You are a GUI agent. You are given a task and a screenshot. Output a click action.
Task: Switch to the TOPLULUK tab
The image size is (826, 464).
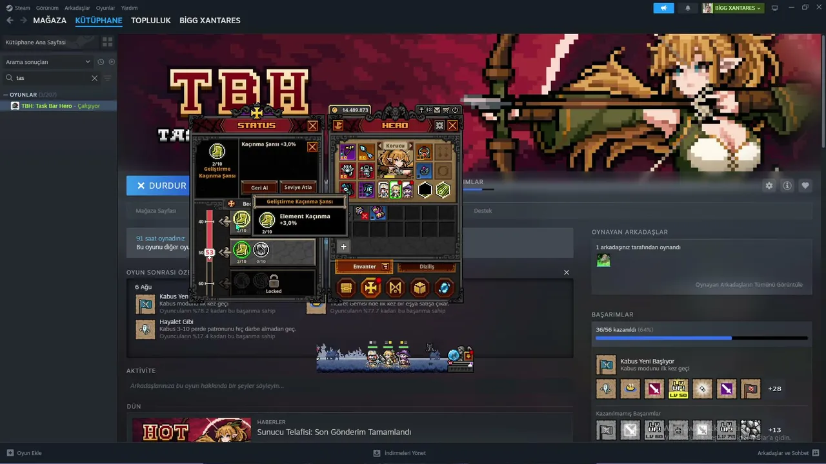pos(150,21)
